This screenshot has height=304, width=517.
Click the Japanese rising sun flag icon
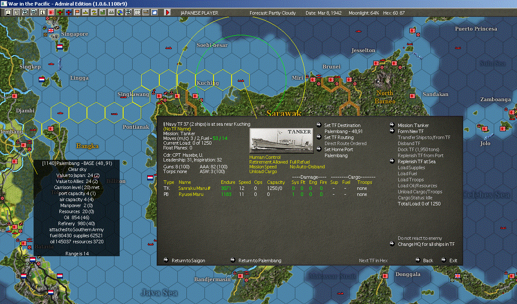51,12
